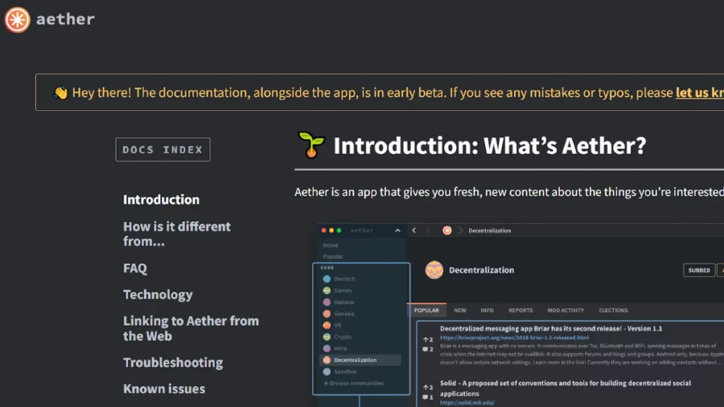Click the SUBBED button
The width and height of the screenshot is (724, 407).
[699, 270]
